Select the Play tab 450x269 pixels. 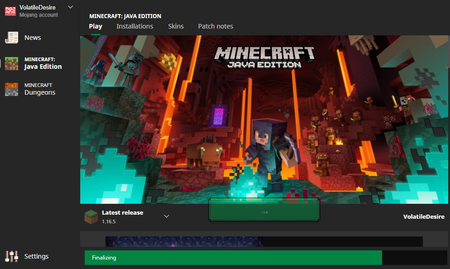96,26
